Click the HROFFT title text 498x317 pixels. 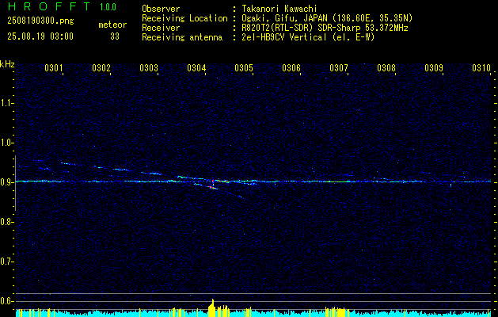click(49, 6)
